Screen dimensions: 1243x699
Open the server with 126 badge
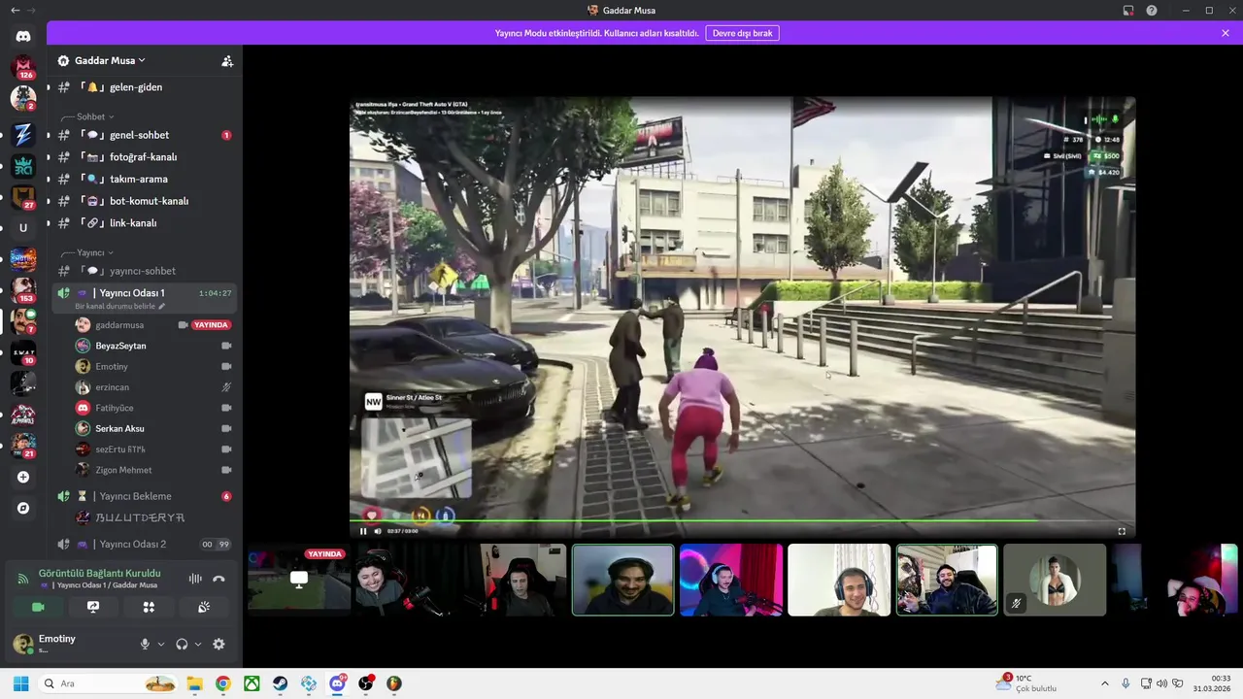click(23, 68)
